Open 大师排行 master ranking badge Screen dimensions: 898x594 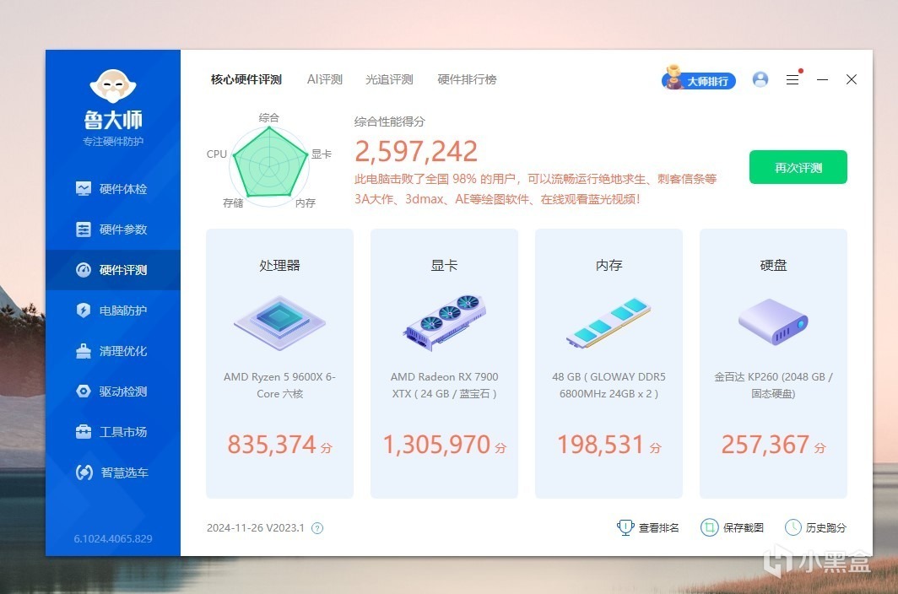click(698, 79)
